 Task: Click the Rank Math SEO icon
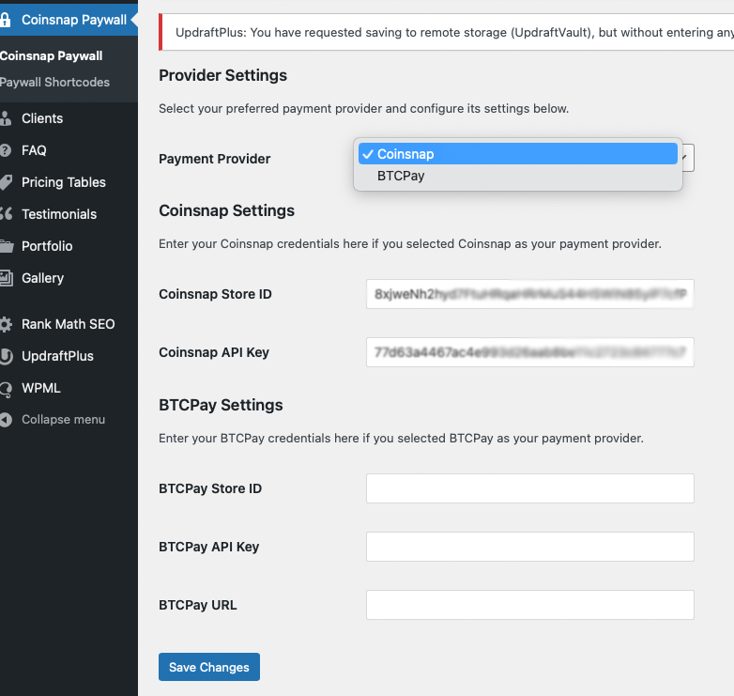6,324
